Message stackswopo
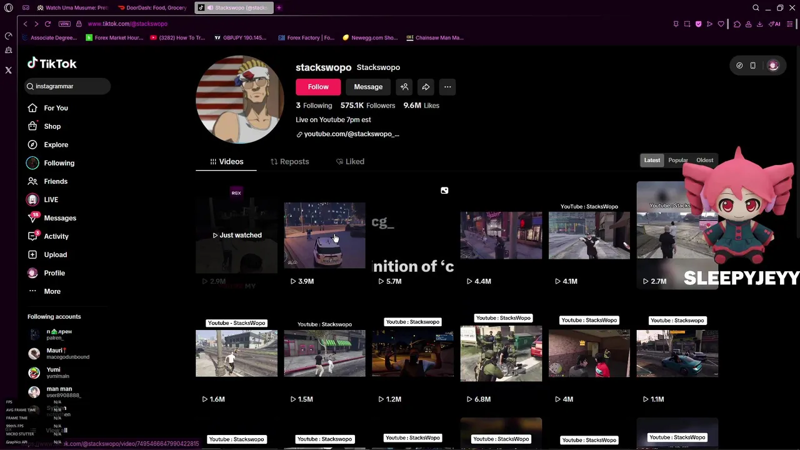 click(368, 87)
